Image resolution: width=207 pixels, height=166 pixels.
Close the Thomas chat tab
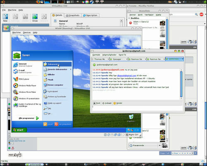point(108,59)
